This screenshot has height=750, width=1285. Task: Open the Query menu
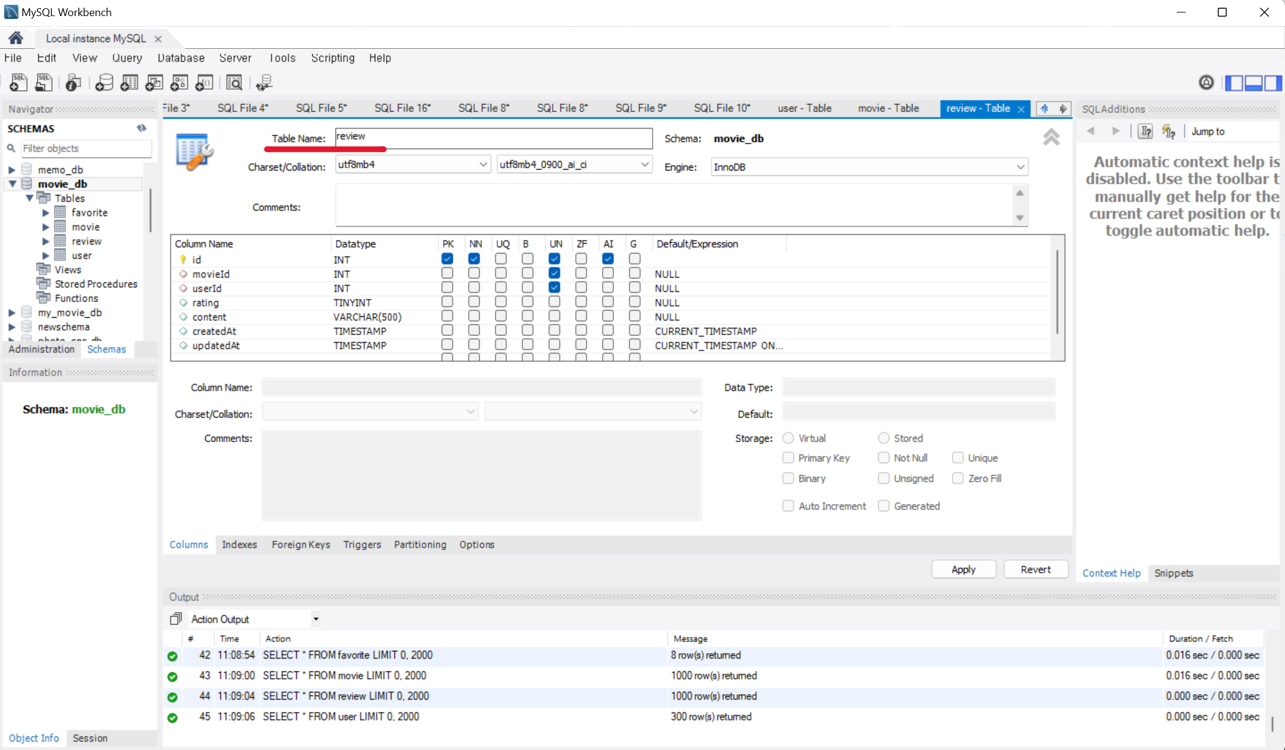tap(127, 58)
